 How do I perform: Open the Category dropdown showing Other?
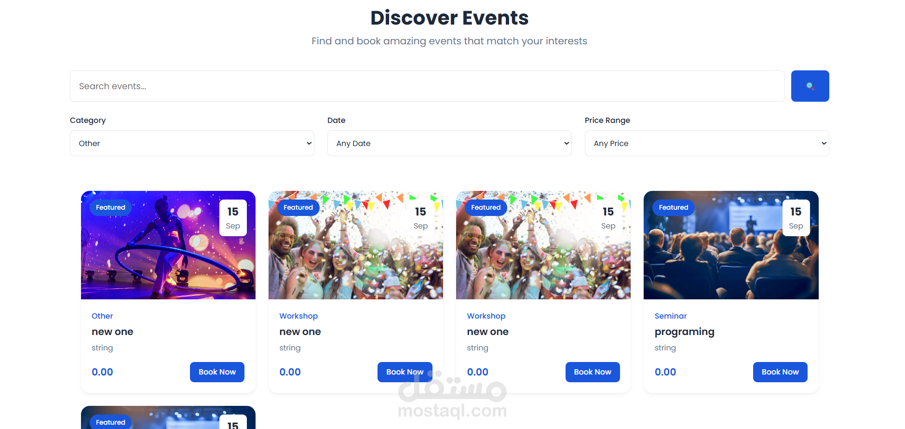pos(192,143)
